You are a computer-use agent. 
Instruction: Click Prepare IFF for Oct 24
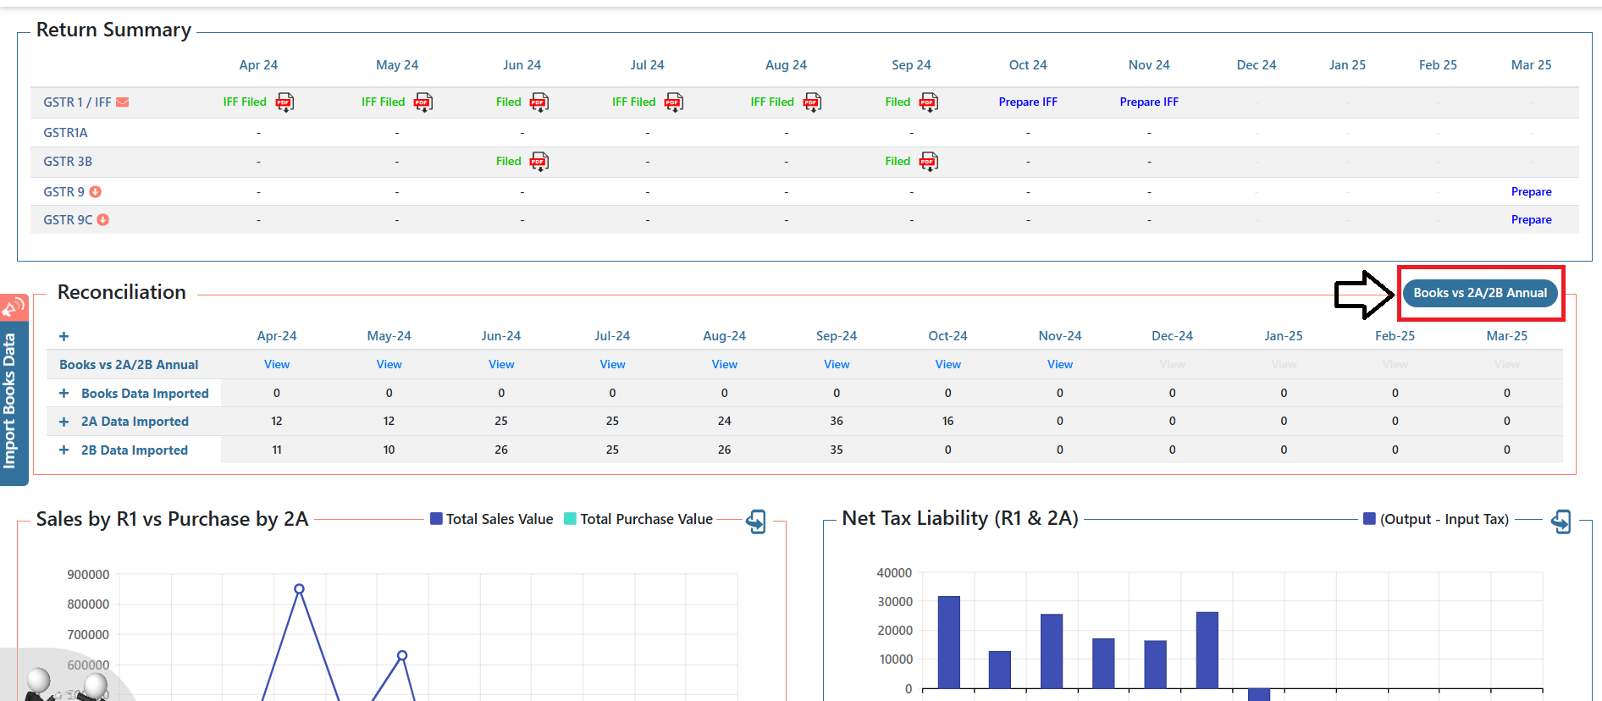[x=1028, y=102]
